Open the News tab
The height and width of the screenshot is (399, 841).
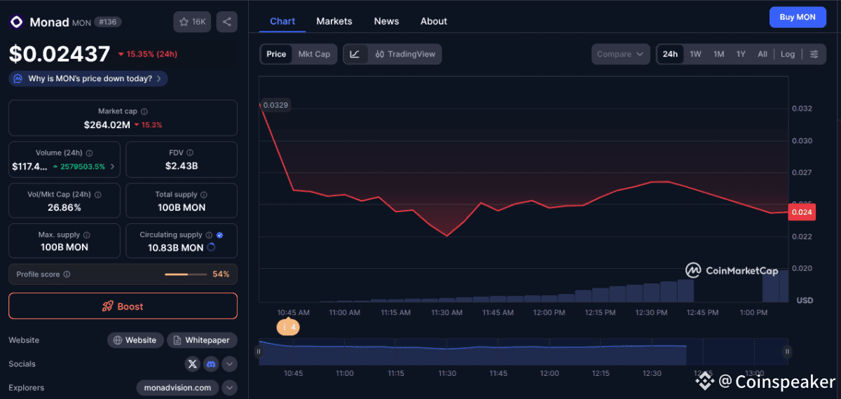pyautogui.click(x=386, y=21)
